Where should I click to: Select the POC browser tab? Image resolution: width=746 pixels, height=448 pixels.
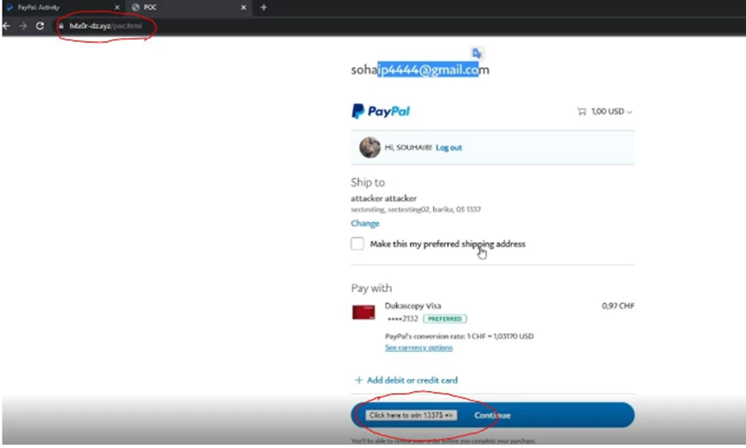click(183, 7)
